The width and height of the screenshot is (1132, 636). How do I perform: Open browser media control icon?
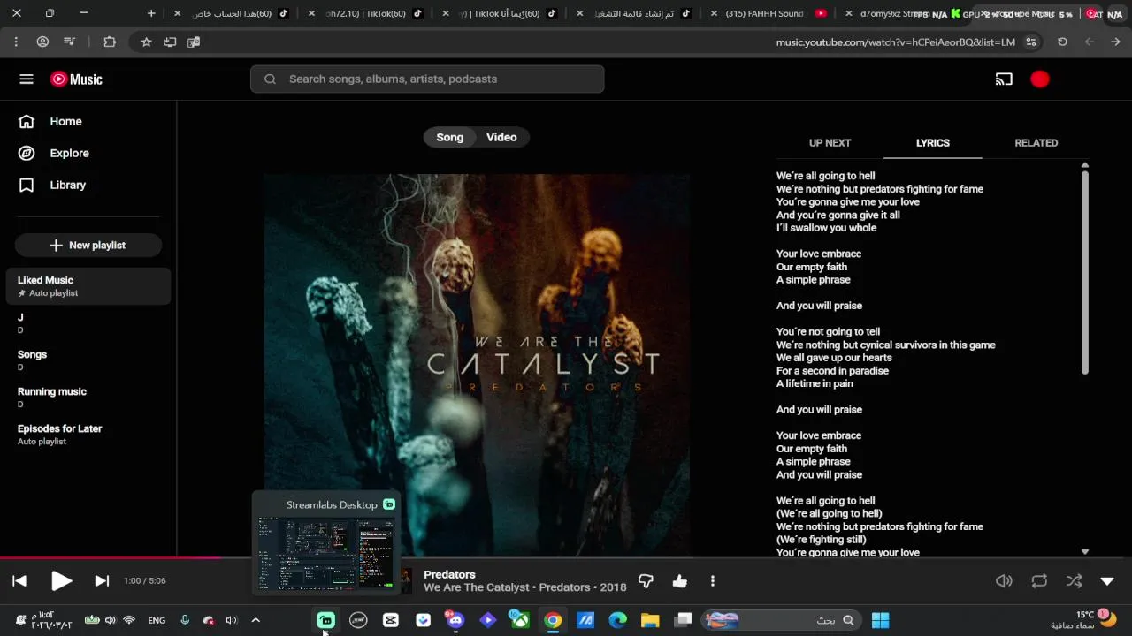pyautogui.click(x=69, y=42)
